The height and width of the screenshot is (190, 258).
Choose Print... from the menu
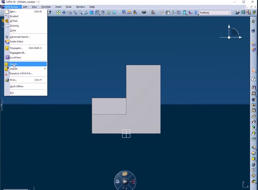coord(13,80)
